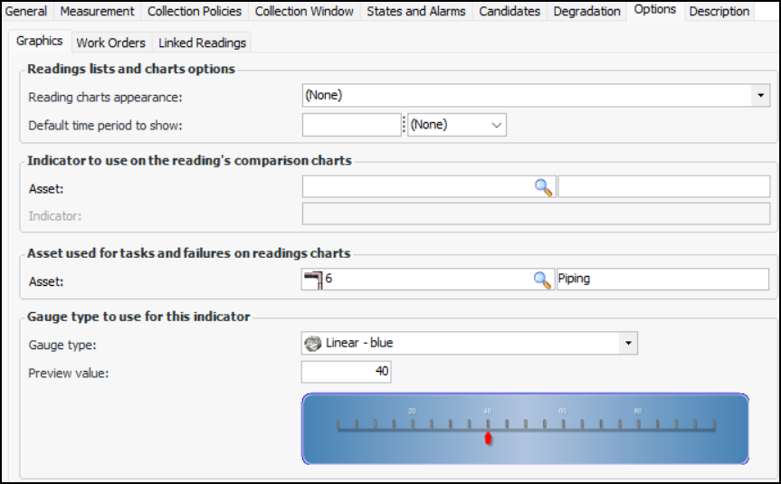Select the Options tab

pos(655,10)
